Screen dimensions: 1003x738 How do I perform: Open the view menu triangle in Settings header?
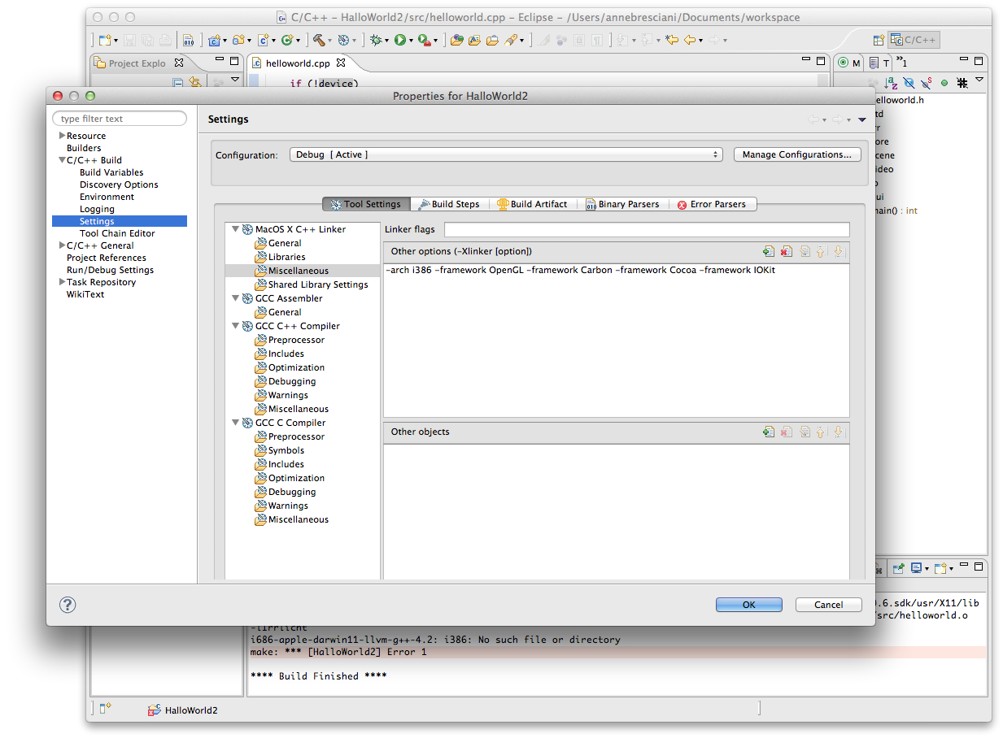[x=862, y=119]
